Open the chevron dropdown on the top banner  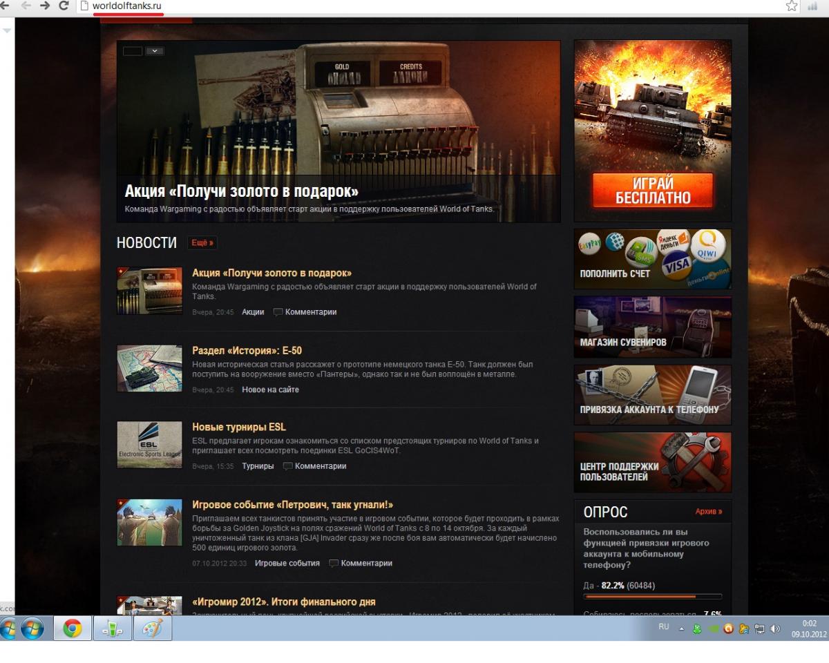[x=155, y=50]
